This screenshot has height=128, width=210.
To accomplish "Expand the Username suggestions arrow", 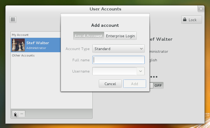I will pos(141,71).
